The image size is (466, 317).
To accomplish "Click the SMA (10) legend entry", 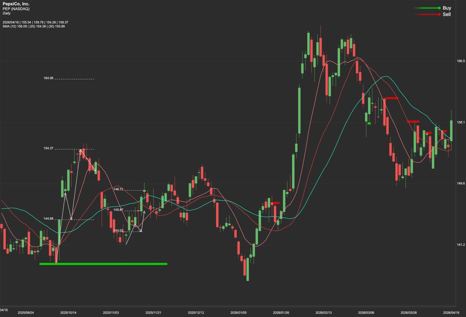I will coord(15,27).
